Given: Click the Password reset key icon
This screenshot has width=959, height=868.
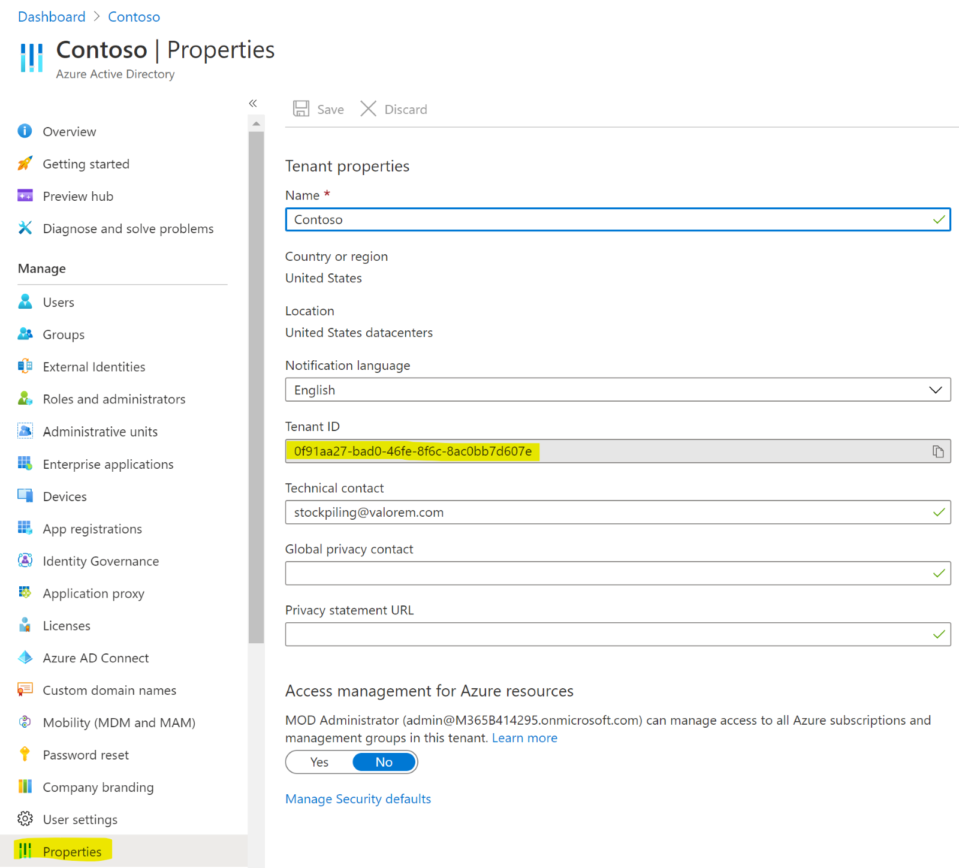Looking at the screenshot, I should [x=25, y=755].
